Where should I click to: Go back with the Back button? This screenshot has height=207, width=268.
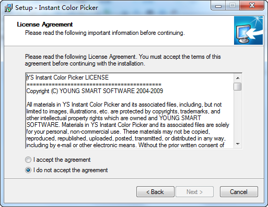[x=155, y=192]
